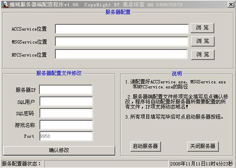Select the 服务器IP input box

66,90
